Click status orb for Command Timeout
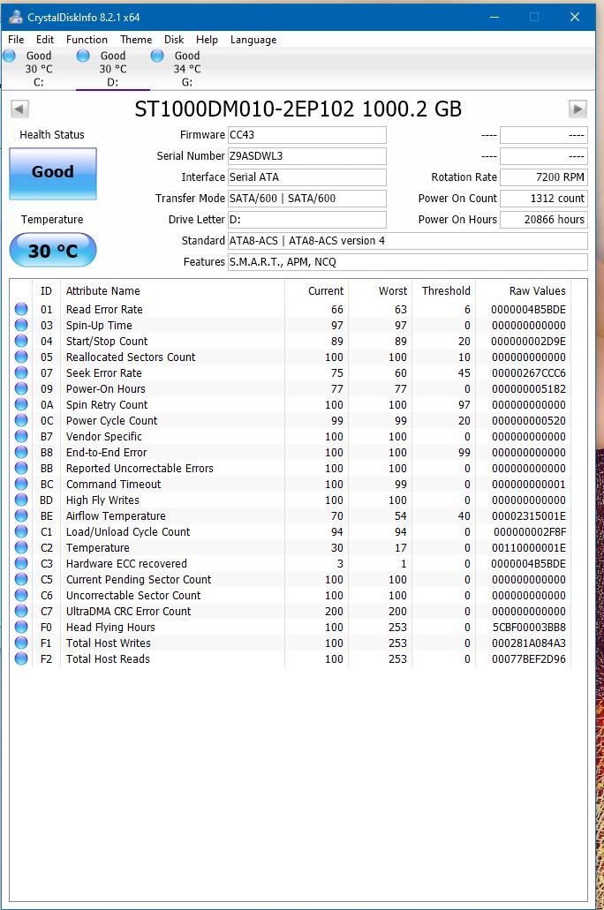This screenshot has width=604, height=910. point(21,484)
